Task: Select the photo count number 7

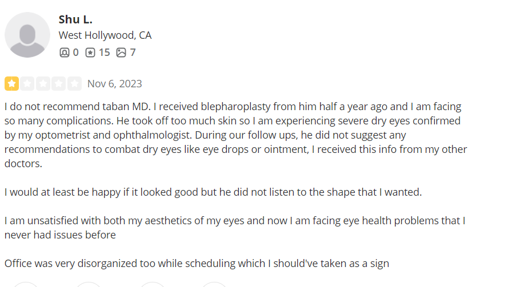Action: point(133,52)
